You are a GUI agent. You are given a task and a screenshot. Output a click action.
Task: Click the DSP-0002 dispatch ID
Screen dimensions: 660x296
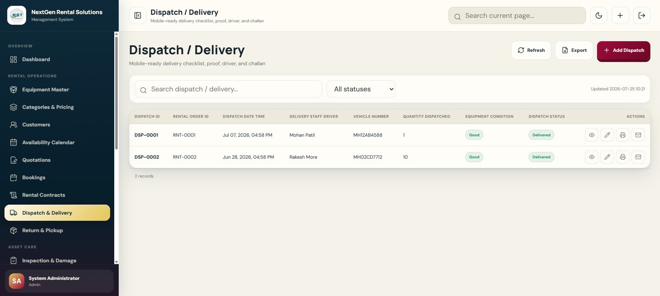[147, 157]
